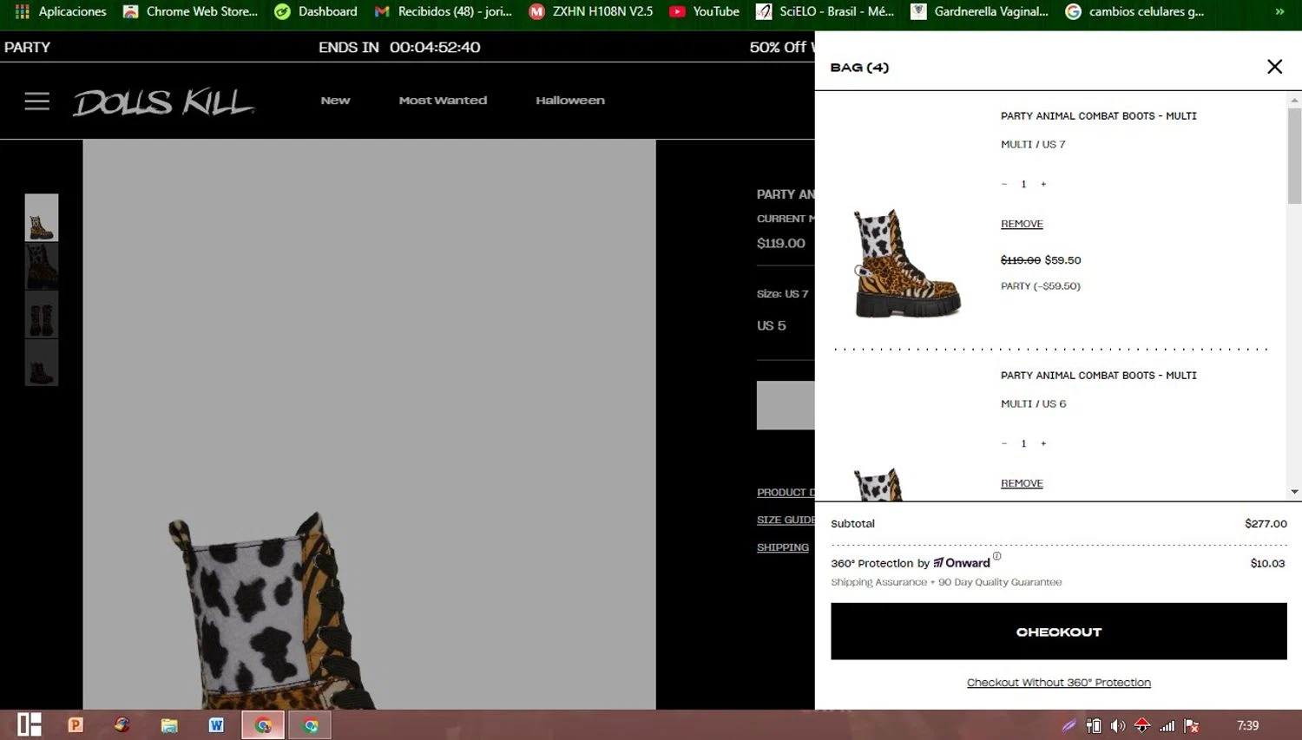Screen dimensions: 1302x740
Task: Increase quantity for US 7 boots
Action: (x=1043, y=184)
